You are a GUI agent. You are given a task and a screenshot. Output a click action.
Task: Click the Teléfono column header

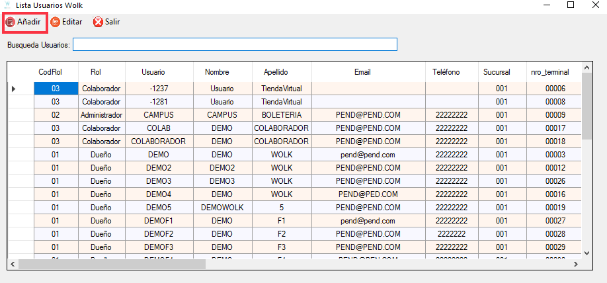[x=446, y=71]
